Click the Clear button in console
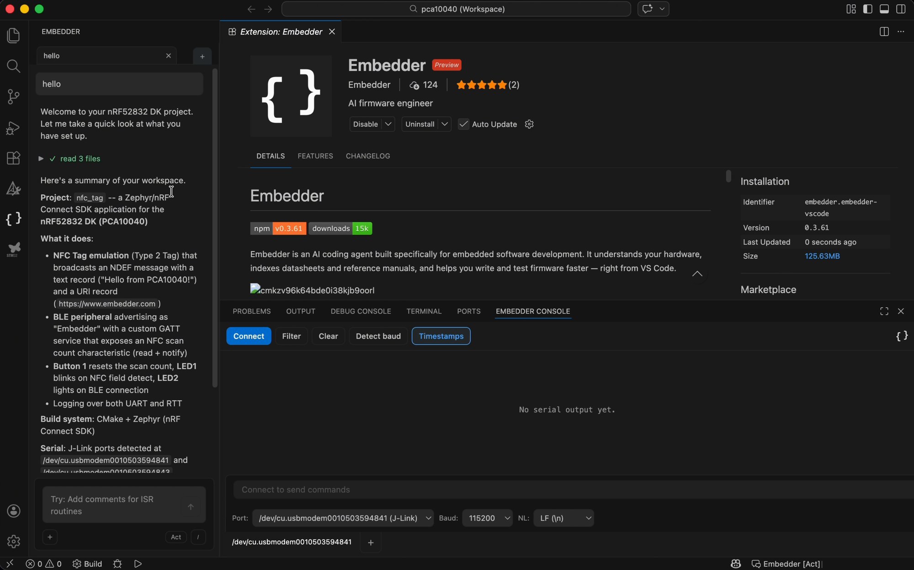The image size is (914, 570). coord(328,336)
